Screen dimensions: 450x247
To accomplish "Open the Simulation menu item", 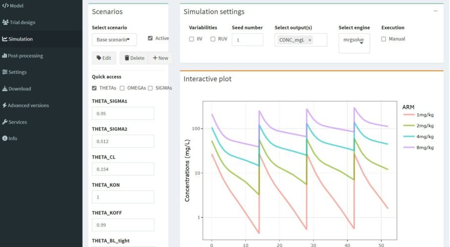I will pyautogui.click(x=20, y=39).
